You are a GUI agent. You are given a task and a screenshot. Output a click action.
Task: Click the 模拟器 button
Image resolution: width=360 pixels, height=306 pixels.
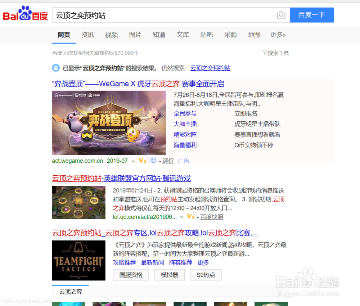pos(170,275)
